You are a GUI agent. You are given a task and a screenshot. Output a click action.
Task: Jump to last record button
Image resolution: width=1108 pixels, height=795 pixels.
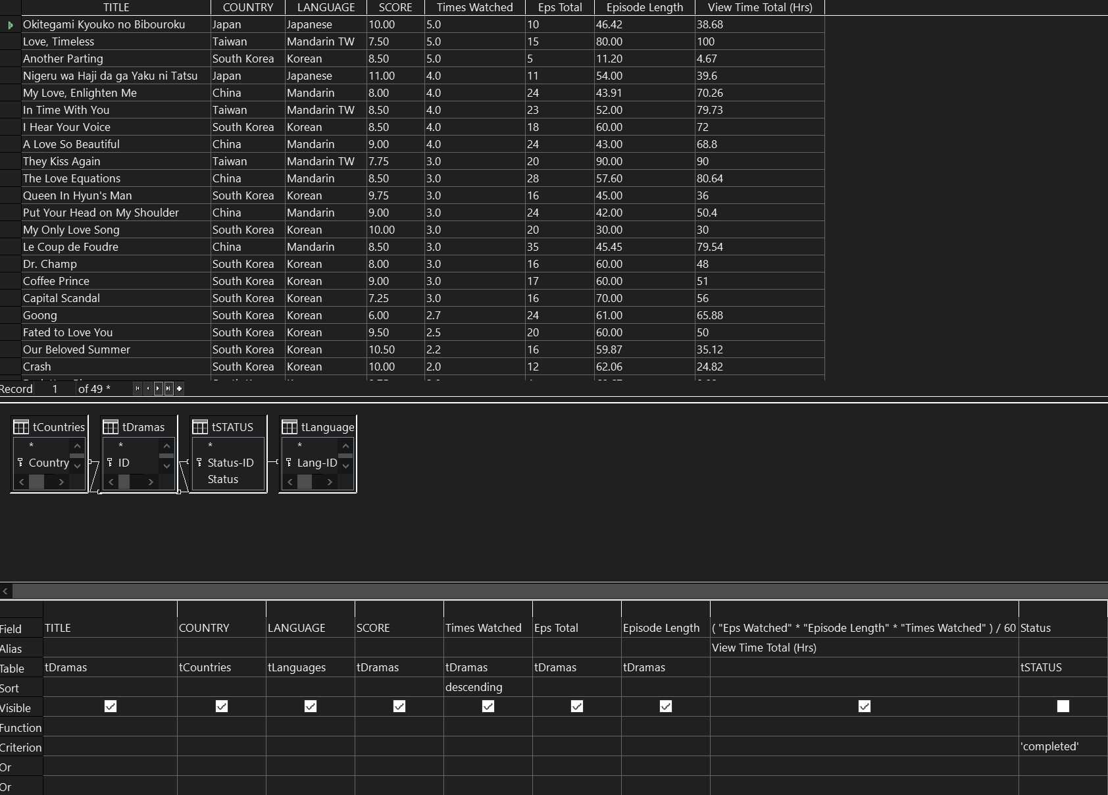[168, 388]
